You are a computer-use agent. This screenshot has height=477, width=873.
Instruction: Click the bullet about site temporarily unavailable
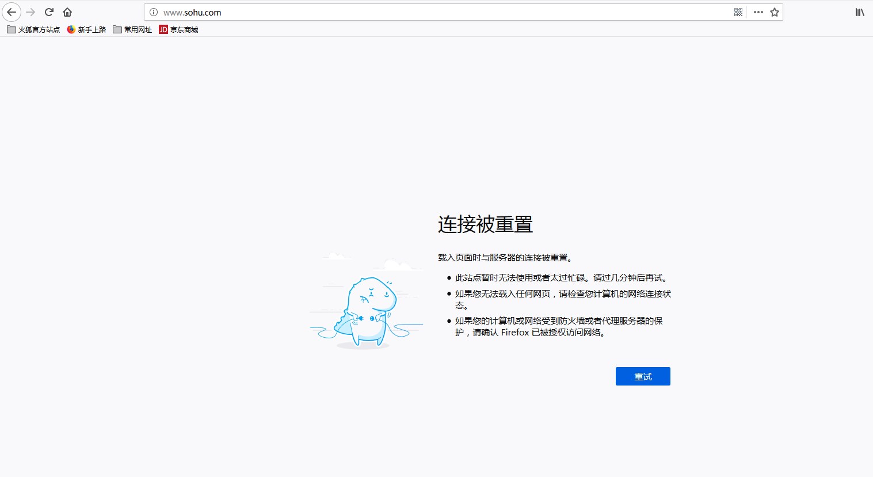562,278
